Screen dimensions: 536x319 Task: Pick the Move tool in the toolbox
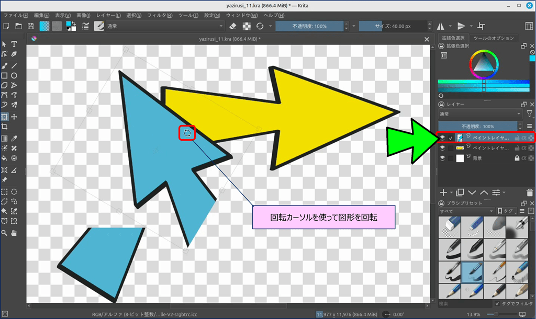14,116
